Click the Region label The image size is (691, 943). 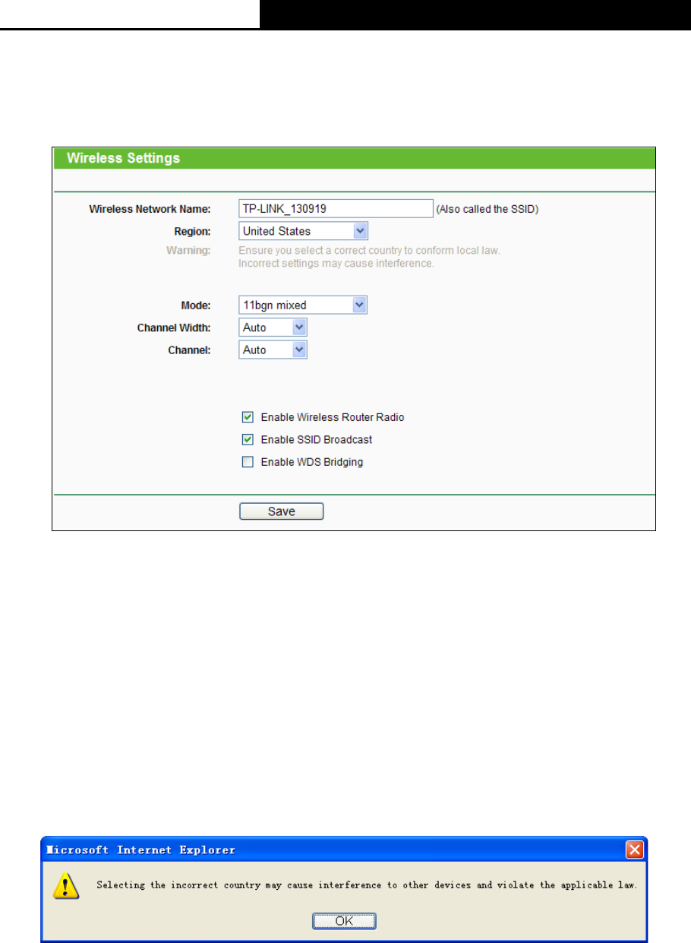pyautogui.click(x=191, y=231)
